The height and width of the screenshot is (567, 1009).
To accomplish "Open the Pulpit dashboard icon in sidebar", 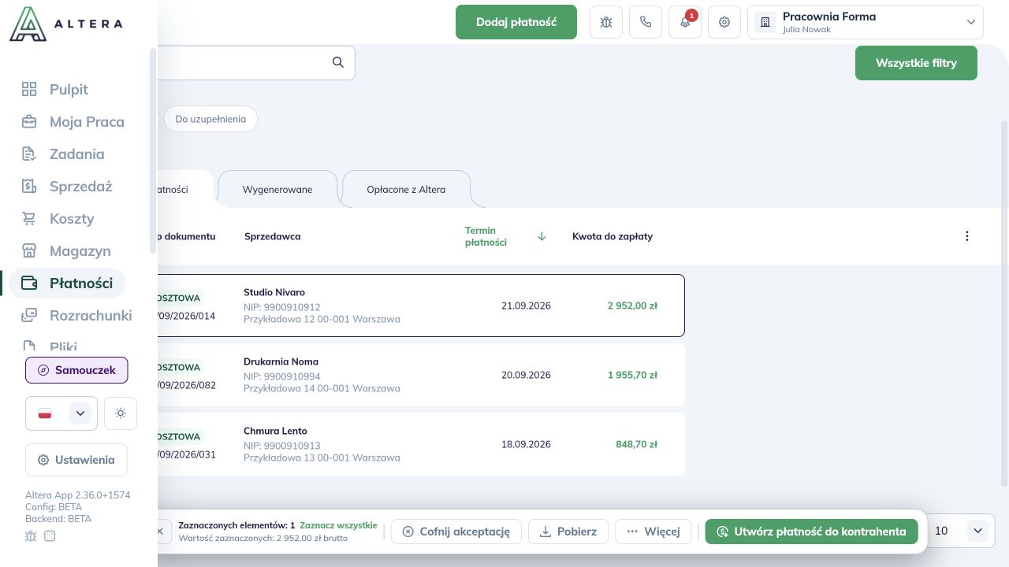I will [x=29, y=90].
